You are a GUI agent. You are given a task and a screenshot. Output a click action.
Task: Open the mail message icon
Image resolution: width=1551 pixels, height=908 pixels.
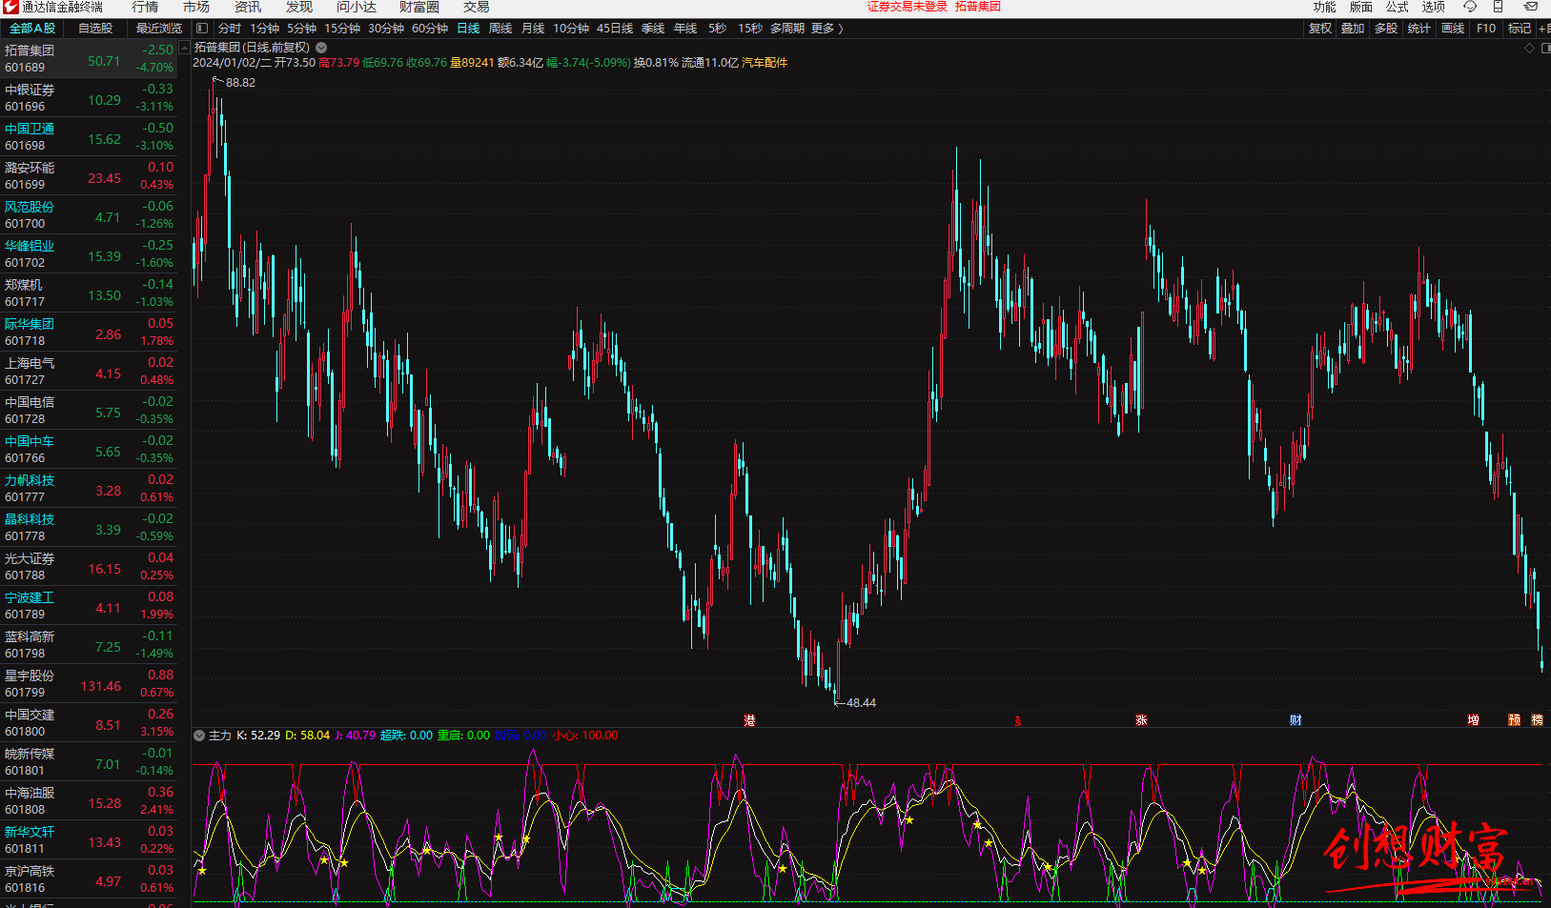[1531, 7]
